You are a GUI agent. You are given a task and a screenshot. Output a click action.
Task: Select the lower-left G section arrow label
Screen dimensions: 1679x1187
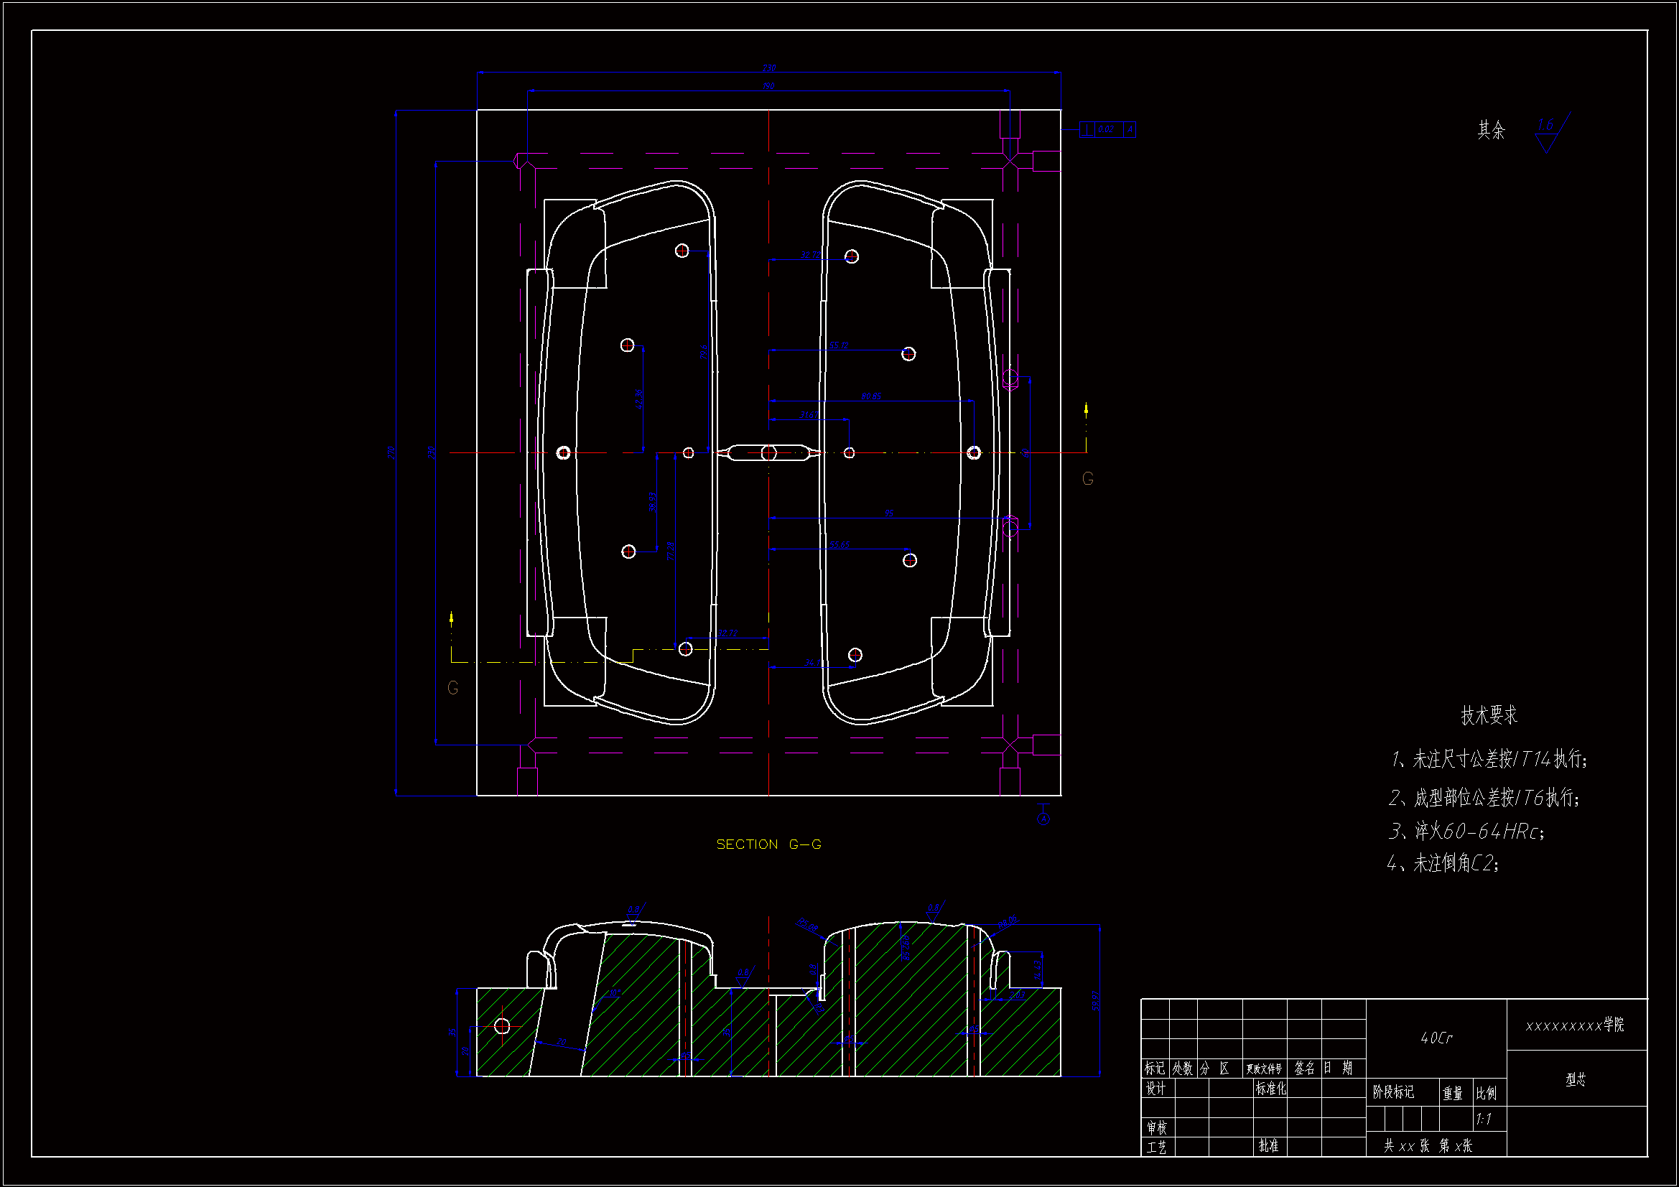point(452,687)
